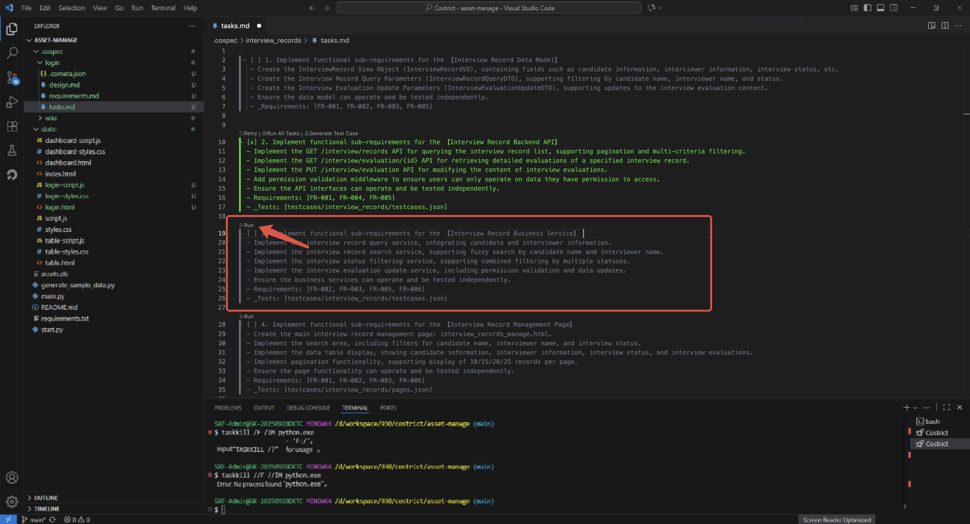Expand the OUTLINE section
This screenshot has height=524, width=970.
click(x=46, y=498)
